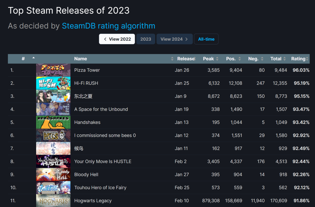Toggle rank number sort arrow
This screenshot has width=315, height=207.
pos(34,58)
